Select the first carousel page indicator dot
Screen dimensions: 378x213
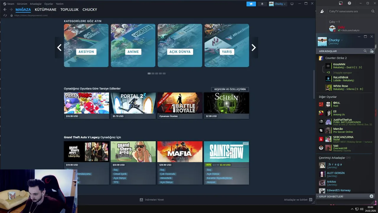149,73
